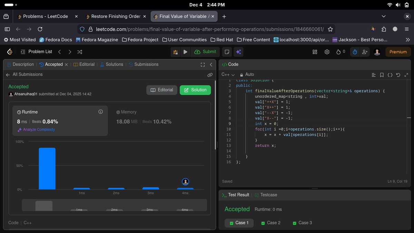Click the green Solution button
This screenshot has height=233, width=414.
pyautogui.click(x=195, y=90)
